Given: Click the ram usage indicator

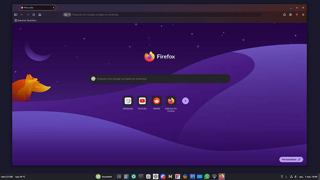Looking at the screenshot, I should [7, 177].
